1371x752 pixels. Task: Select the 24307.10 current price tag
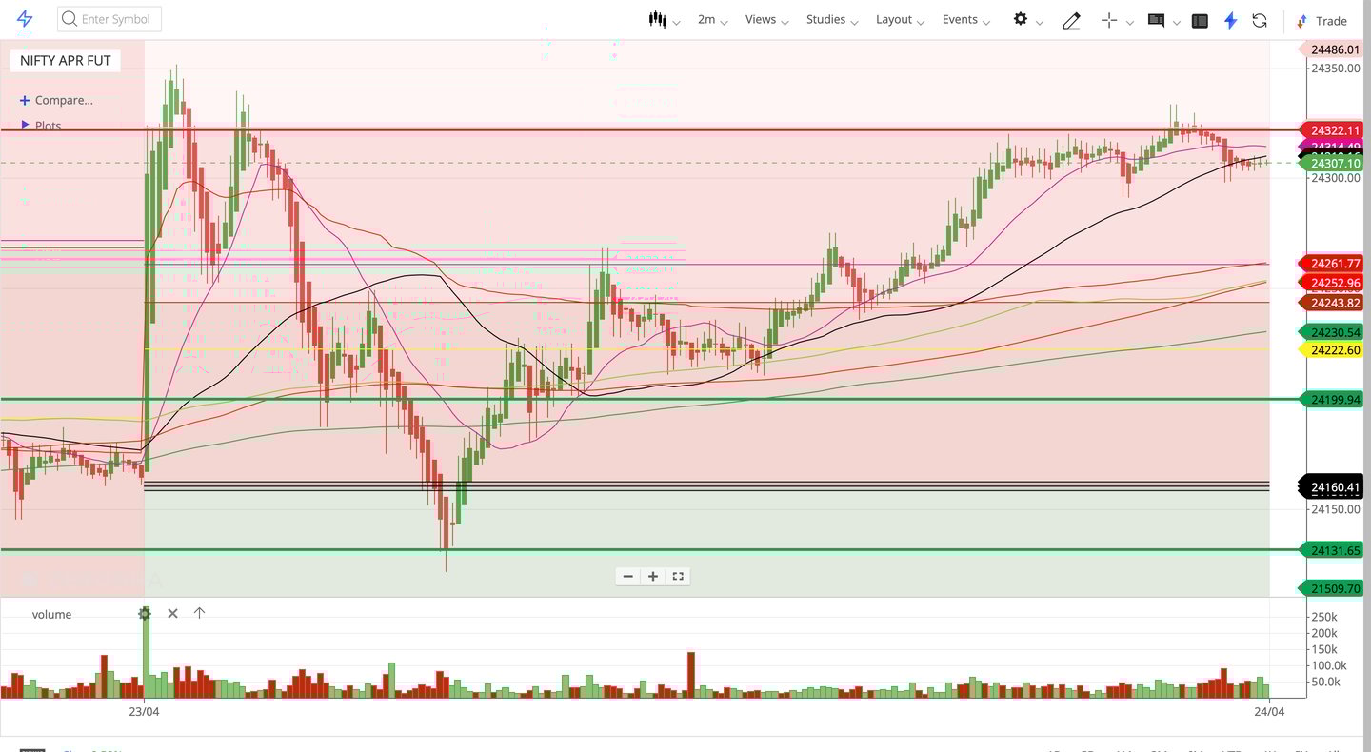point(1331,163)
